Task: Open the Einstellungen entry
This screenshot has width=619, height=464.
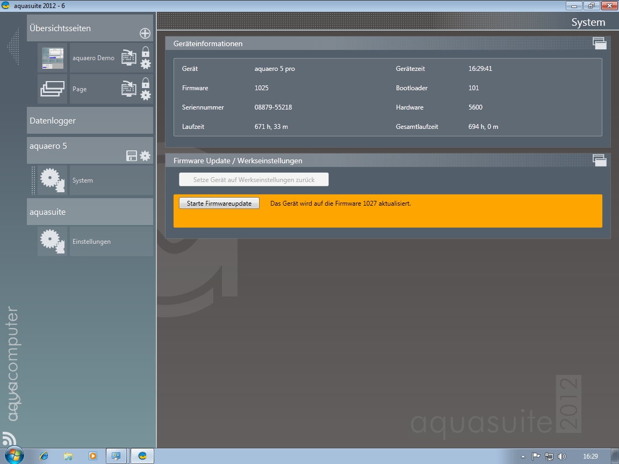Action: pyautogui.click(x=111, y=242)
